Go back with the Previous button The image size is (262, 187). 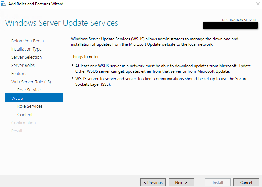[153, 182]
